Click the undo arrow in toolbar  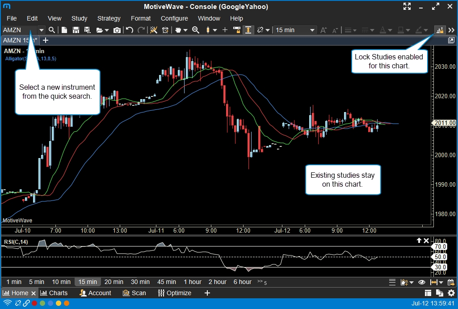(130, 30)
